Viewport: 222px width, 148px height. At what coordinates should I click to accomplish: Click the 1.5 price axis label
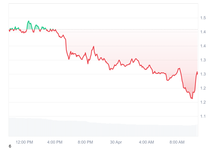203,18
